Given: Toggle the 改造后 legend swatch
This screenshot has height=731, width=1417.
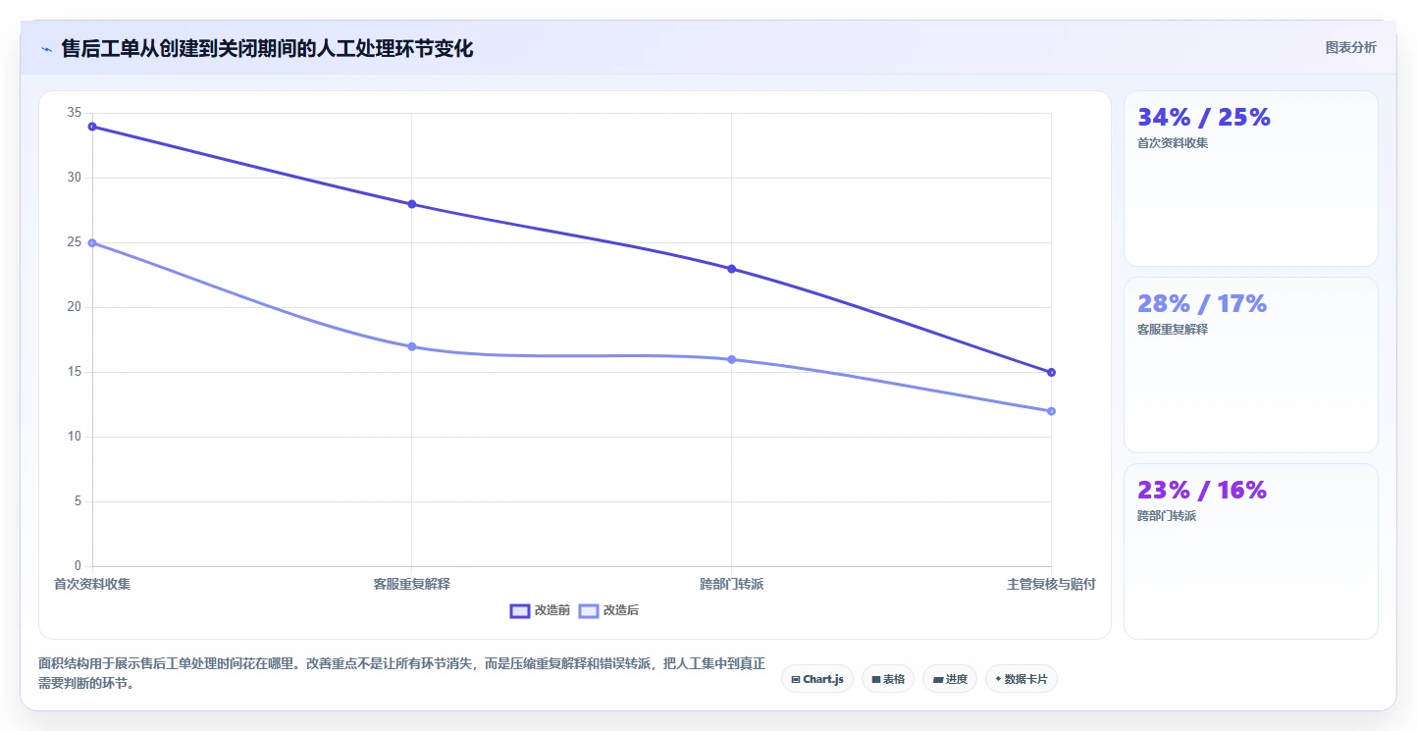Looking at the screenshot, I should [x=589, y=610].
